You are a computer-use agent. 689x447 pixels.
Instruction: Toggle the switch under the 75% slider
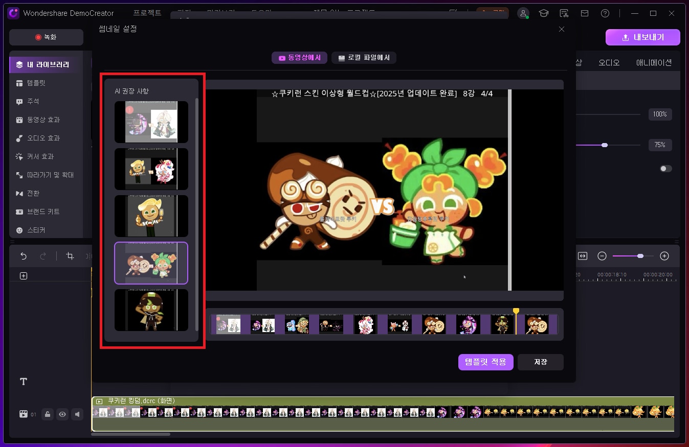(665, 169)
